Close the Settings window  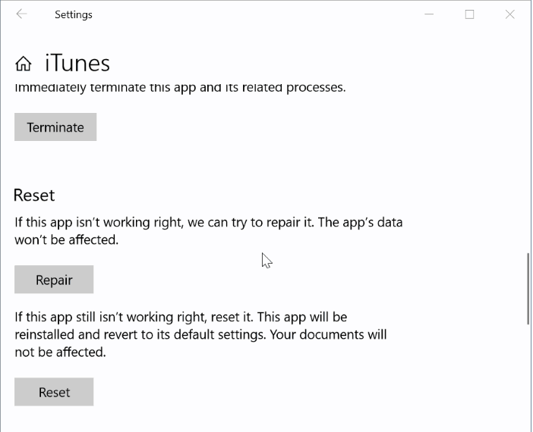(x=510, y=14)
